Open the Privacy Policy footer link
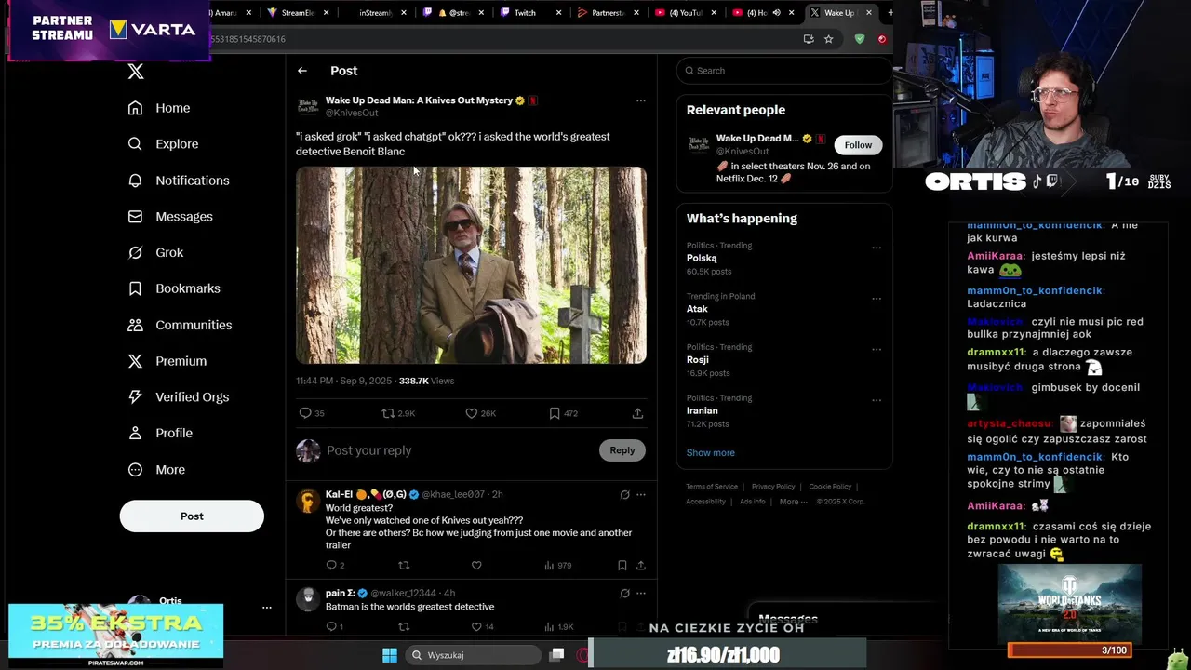This screenshot has width=1191, height=670. [x=773, y=487]
